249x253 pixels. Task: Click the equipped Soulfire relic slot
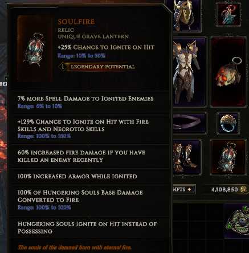pyautogui.click(x=228, y=157)
